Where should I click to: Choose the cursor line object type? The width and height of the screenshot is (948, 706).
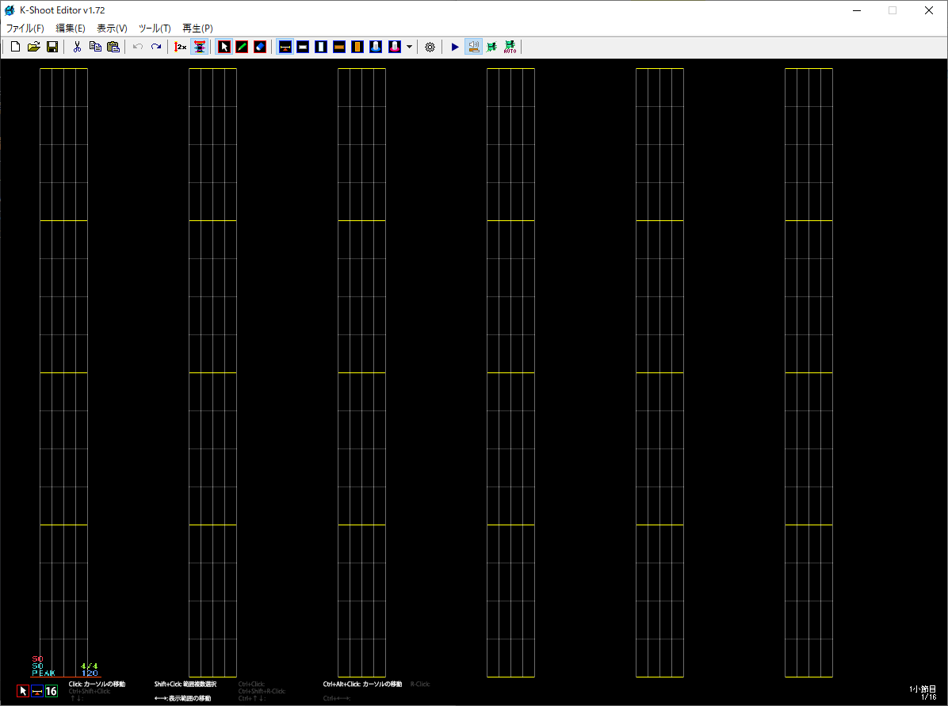[x=285, y=47]
